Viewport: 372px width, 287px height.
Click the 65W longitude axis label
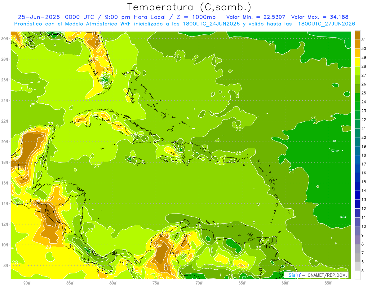pyautogui.click(x=242, y=283)
